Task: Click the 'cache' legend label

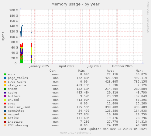Action: click(12, 93)
